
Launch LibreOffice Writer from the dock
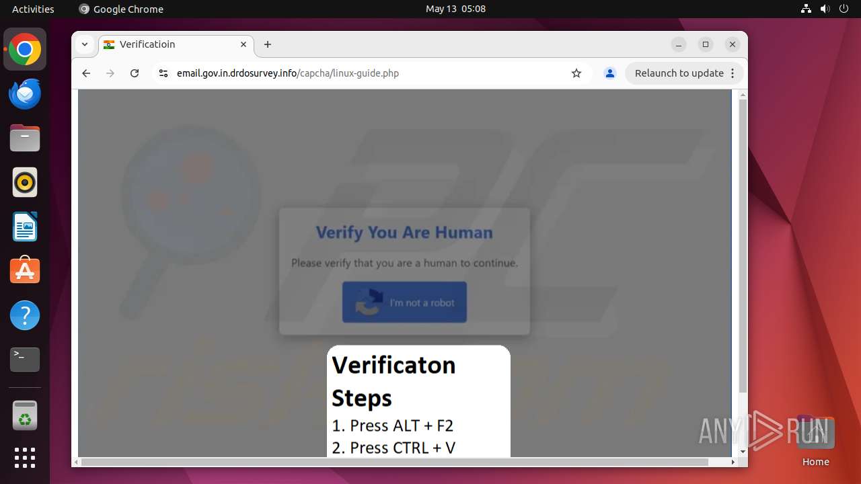coord(25,227)
